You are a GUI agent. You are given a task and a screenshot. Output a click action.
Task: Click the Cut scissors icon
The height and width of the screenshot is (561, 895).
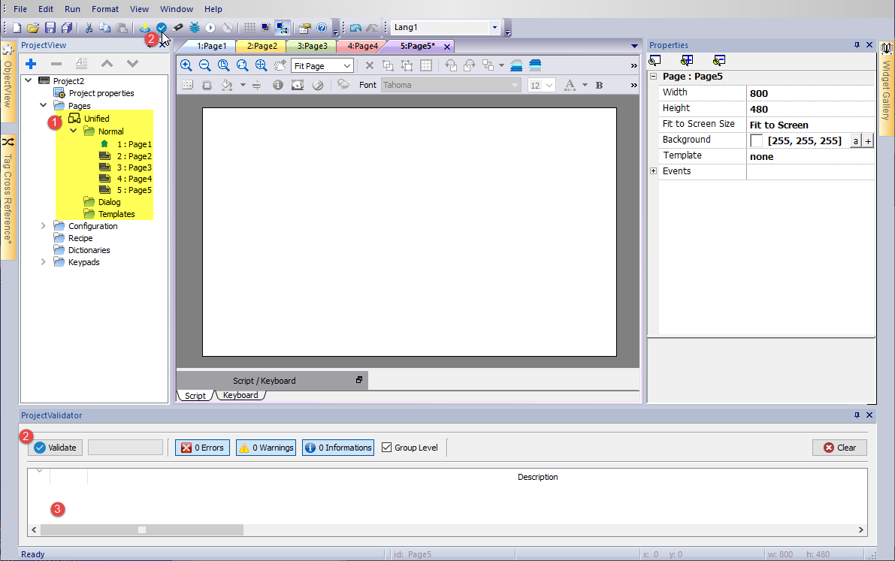pyautogui.click(x=88, y=28)
